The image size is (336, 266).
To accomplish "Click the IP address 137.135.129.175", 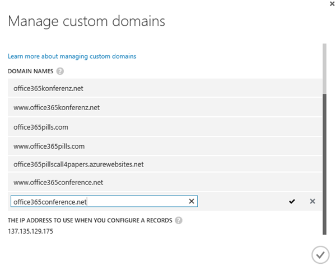I will pos(31,231).
